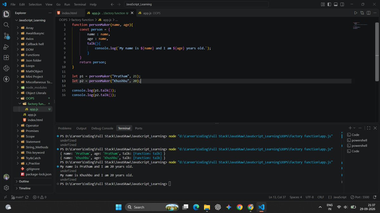The width and height of the screenshot is (380, 213).
Task: Select first powershell terminal instance
Action: (x=359, y=140)
